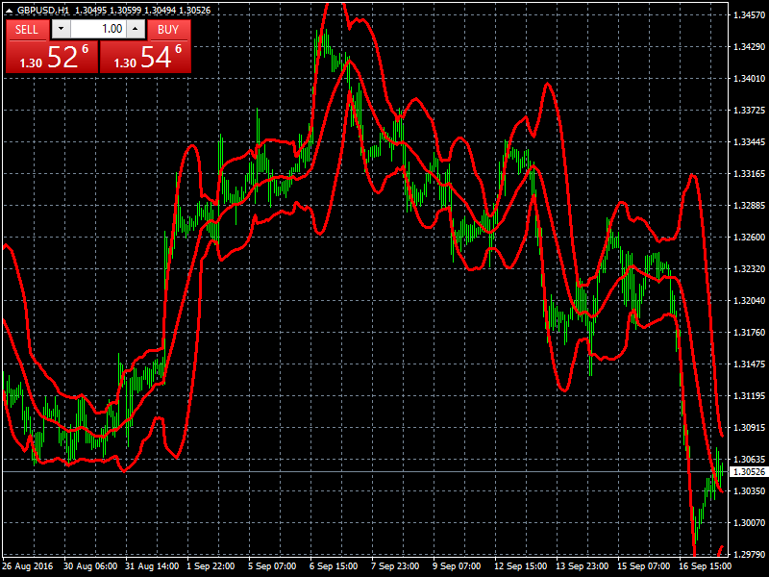
Task: Click the 16 Sep 15:00 time label
Action: pyautogui.click(x=705, y=566)
